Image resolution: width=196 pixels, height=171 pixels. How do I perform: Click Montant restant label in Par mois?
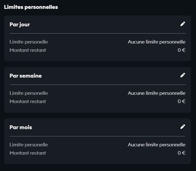(x=28, y=153)
